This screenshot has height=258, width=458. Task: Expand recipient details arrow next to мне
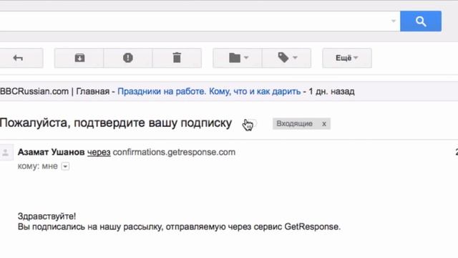click(65, 166)
